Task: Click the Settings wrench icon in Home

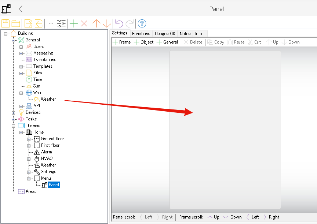Action: point(37,172)
